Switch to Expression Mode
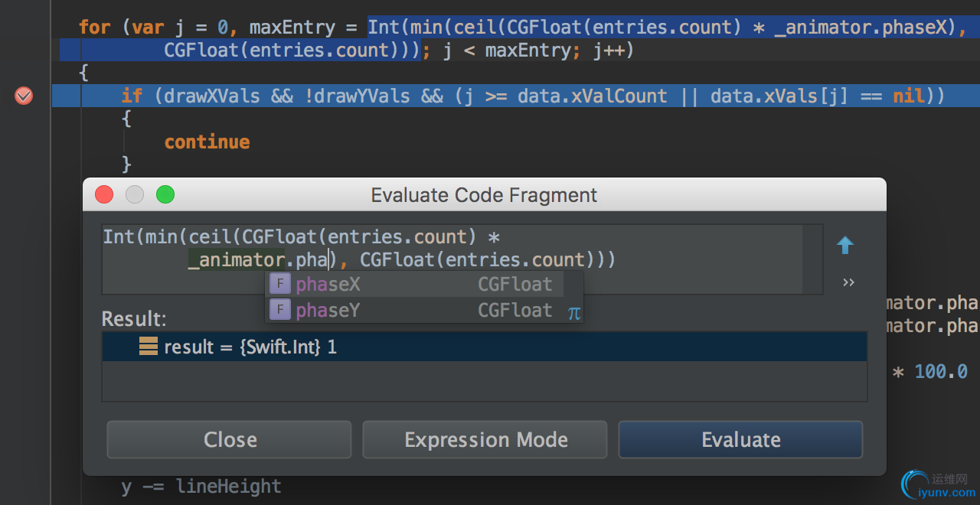 (485, 440)
